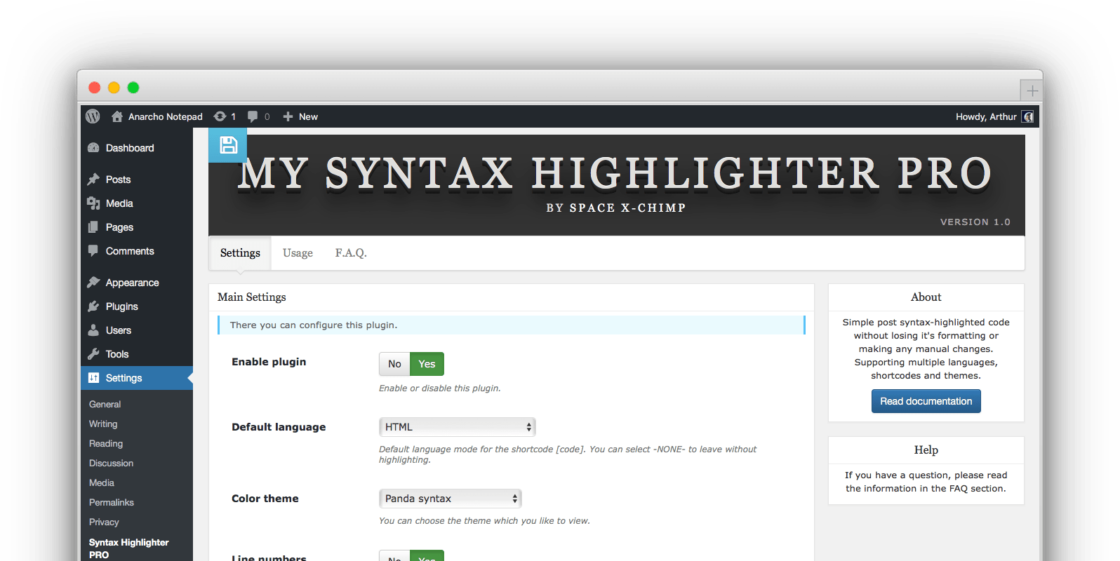1120x561 pixels.
Task: Switch to the Usage tab
Action: (x=298, y=253)
